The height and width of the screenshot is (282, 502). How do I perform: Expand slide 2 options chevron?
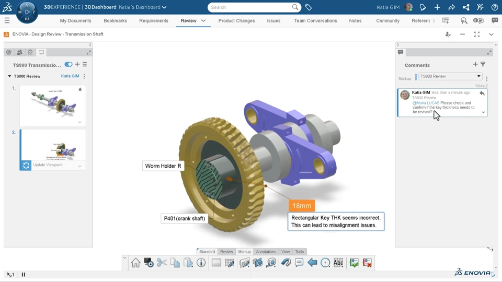79,166
